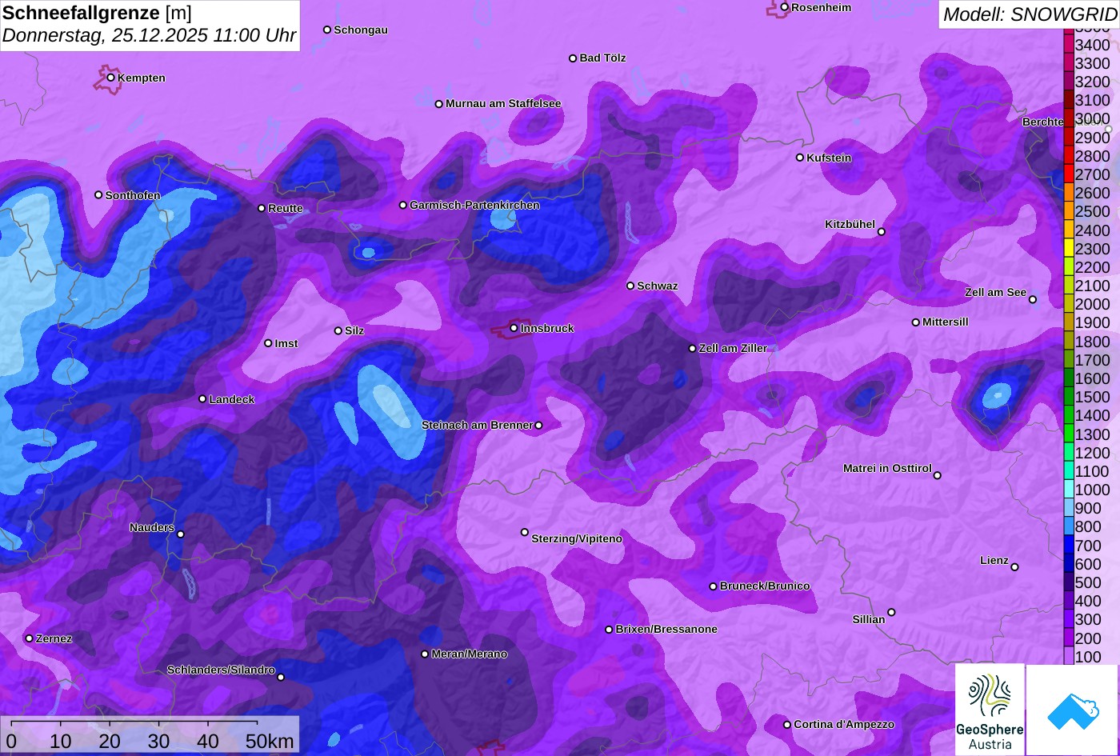The height and width of the screenshot is (756, 1120).
Task: Click the 3100 dark red legend swatch
Action: pos(1069,100)
